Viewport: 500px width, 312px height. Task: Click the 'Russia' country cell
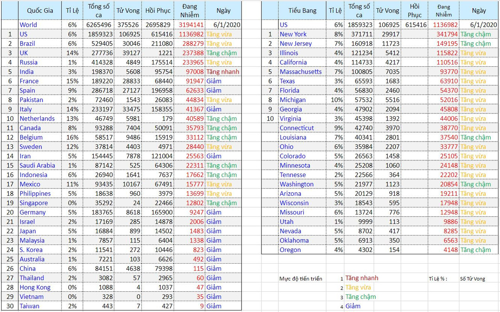point(40,62)
